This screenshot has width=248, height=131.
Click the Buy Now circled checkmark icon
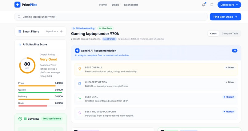[20, 119]
